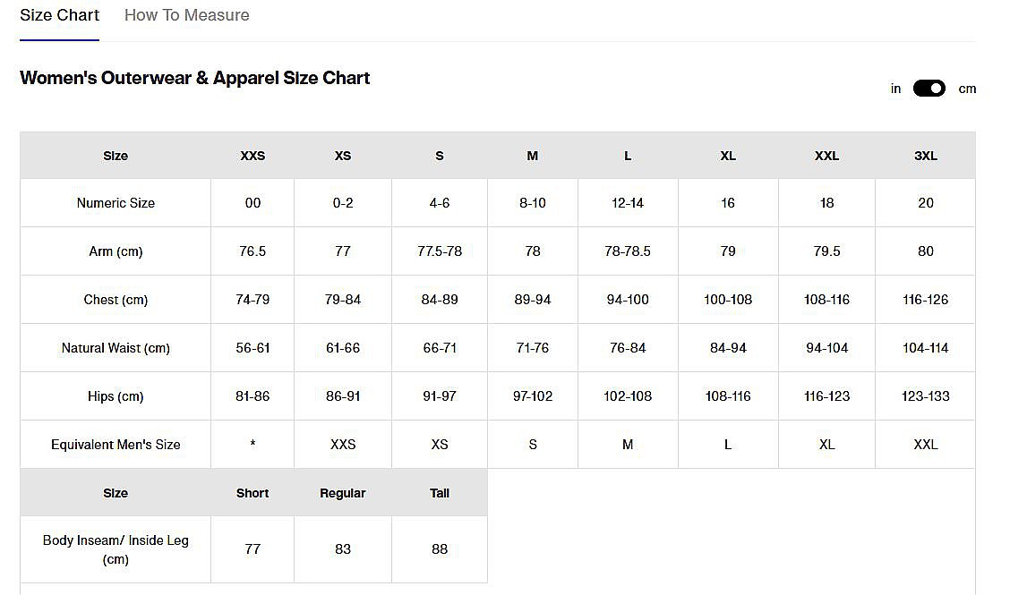Click the Short inseam column header

pos(252,493)
